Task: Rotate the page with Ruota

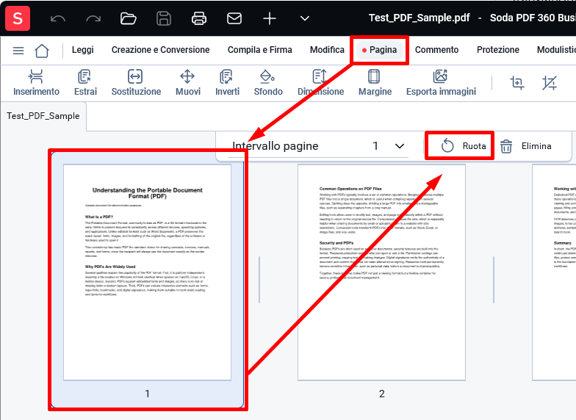Action: tap(463, 146)
